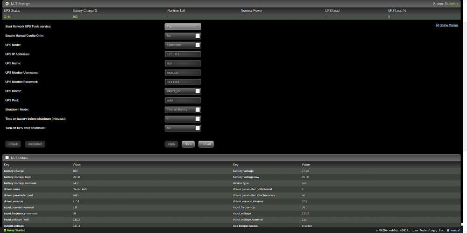Open Time on battery minutes dropdown
Viewport: 467px width, 233px height.
(x=183, y=118)
